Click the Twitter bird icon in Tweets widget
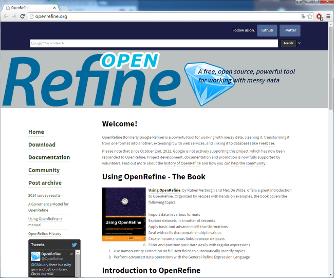The height and width of the screenshot is (278, 334). tap(75, 245)
